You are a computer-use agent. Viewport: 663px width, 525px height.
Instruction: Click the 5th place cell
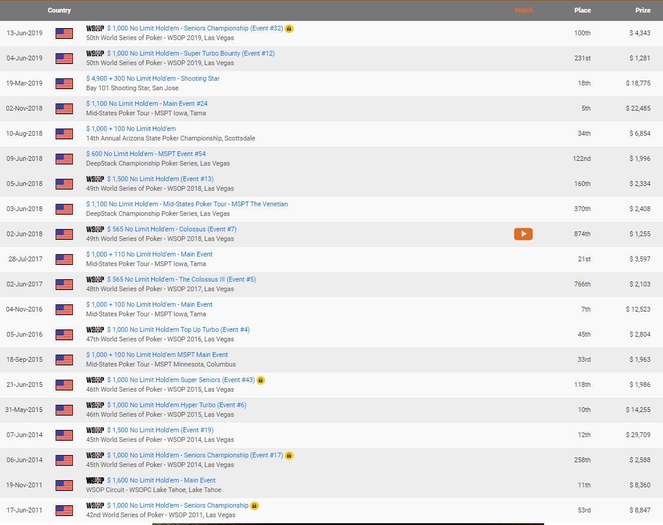pos(586,109)
